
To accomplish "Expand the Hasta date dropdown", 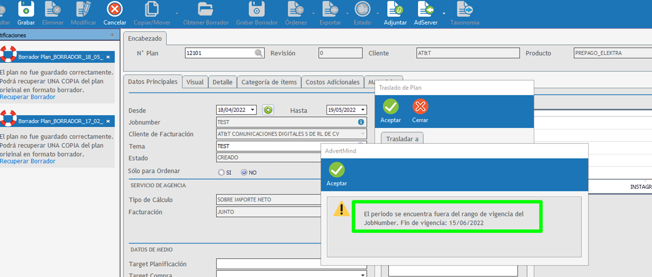I will (363, 110).
